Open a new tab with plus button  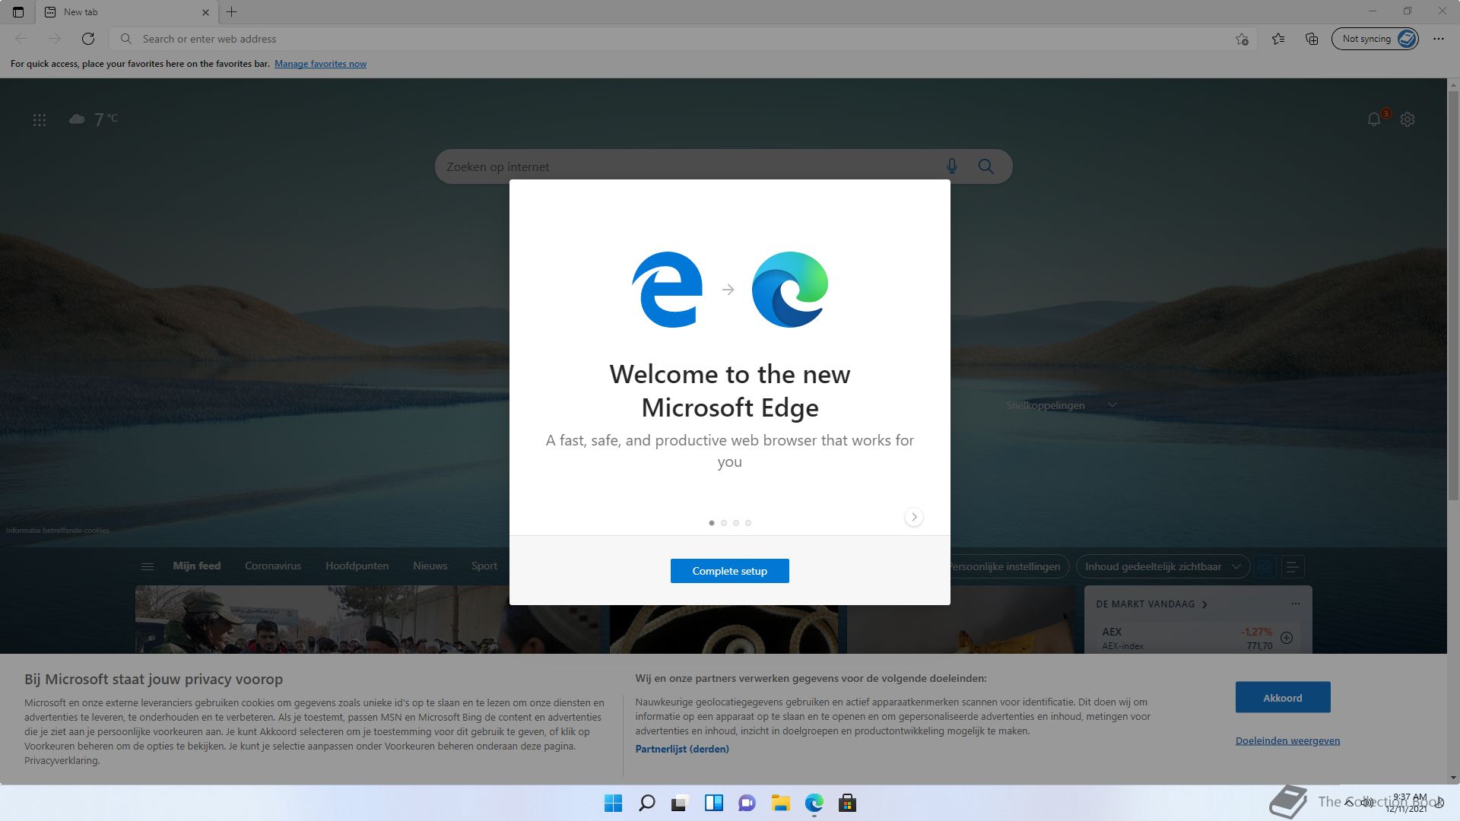[232, 12]
